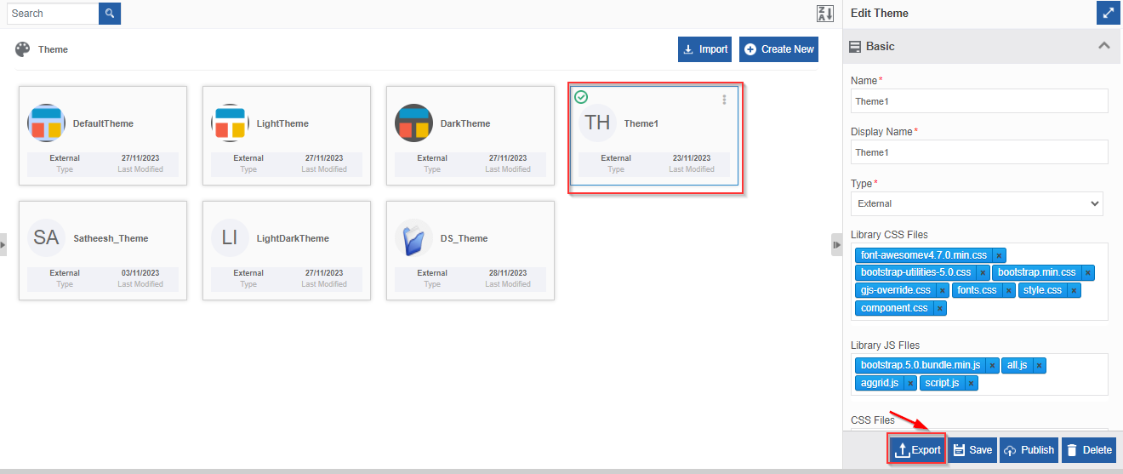Collapse the right panel splitter handle
The height and width of the screenshot is (474, 1123).
point(836,244)
